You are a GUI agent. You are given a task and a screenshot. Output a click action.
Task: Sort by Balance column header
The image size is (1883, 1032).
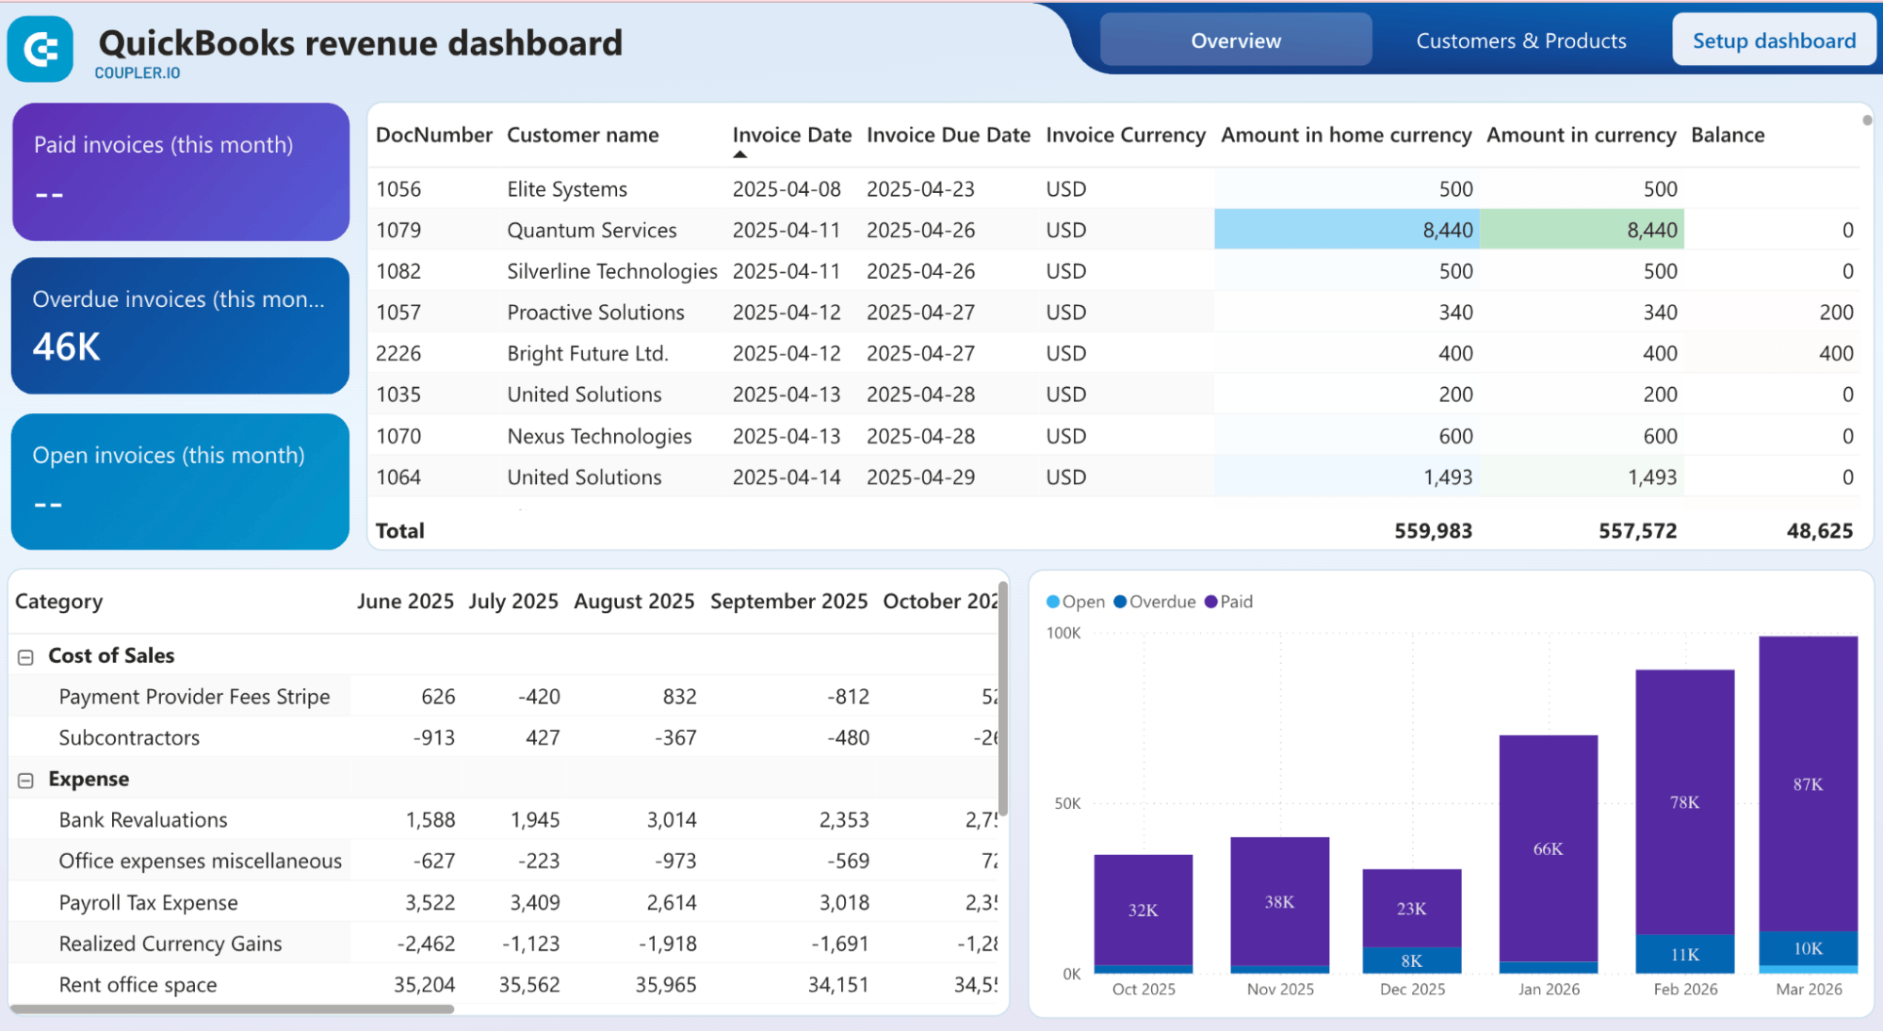point(1728,135)
